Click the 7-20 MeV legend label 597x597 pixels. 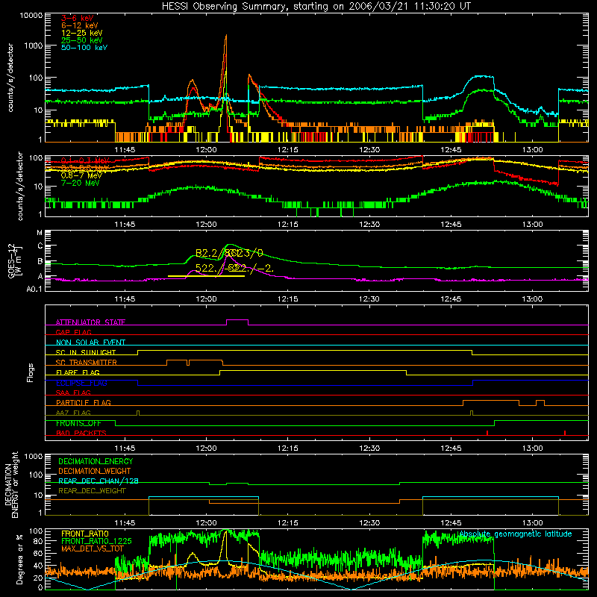click(80, 183)
